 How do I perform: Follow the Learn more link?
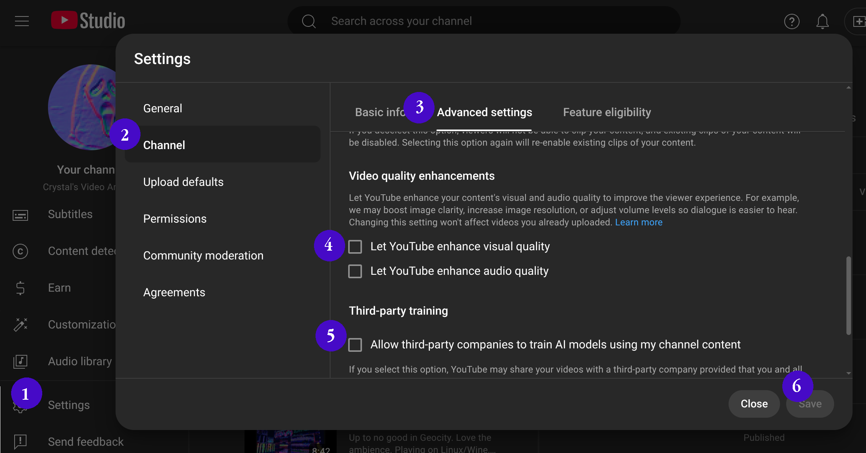click(639, 222)
